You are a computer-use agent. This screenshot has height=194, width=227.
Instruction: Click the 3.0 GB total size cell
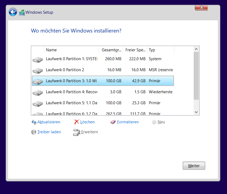coord(116,92)
